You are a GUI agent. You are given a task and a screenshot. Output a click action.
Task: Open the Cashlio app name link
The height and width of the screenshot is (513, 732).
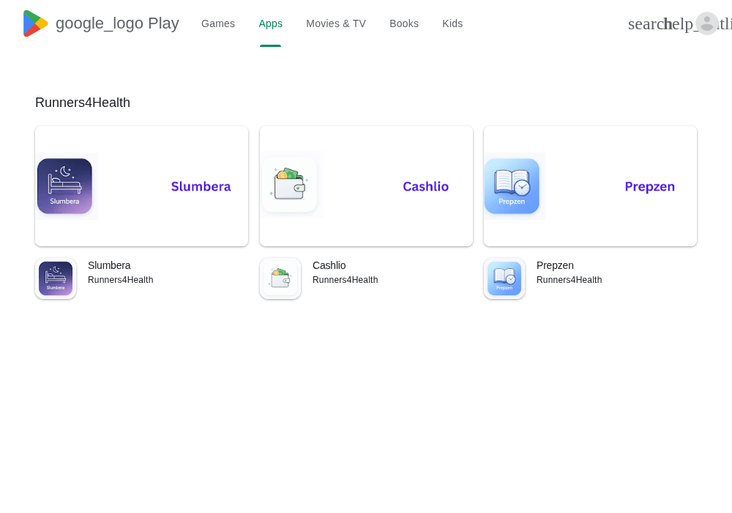pyautogui.click(x=329, y=265)
